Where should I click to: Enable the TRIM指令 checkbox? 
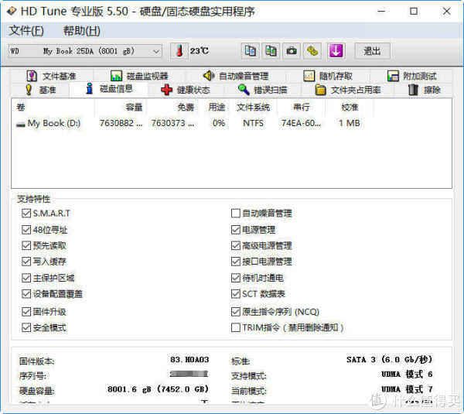click(236, 327)
